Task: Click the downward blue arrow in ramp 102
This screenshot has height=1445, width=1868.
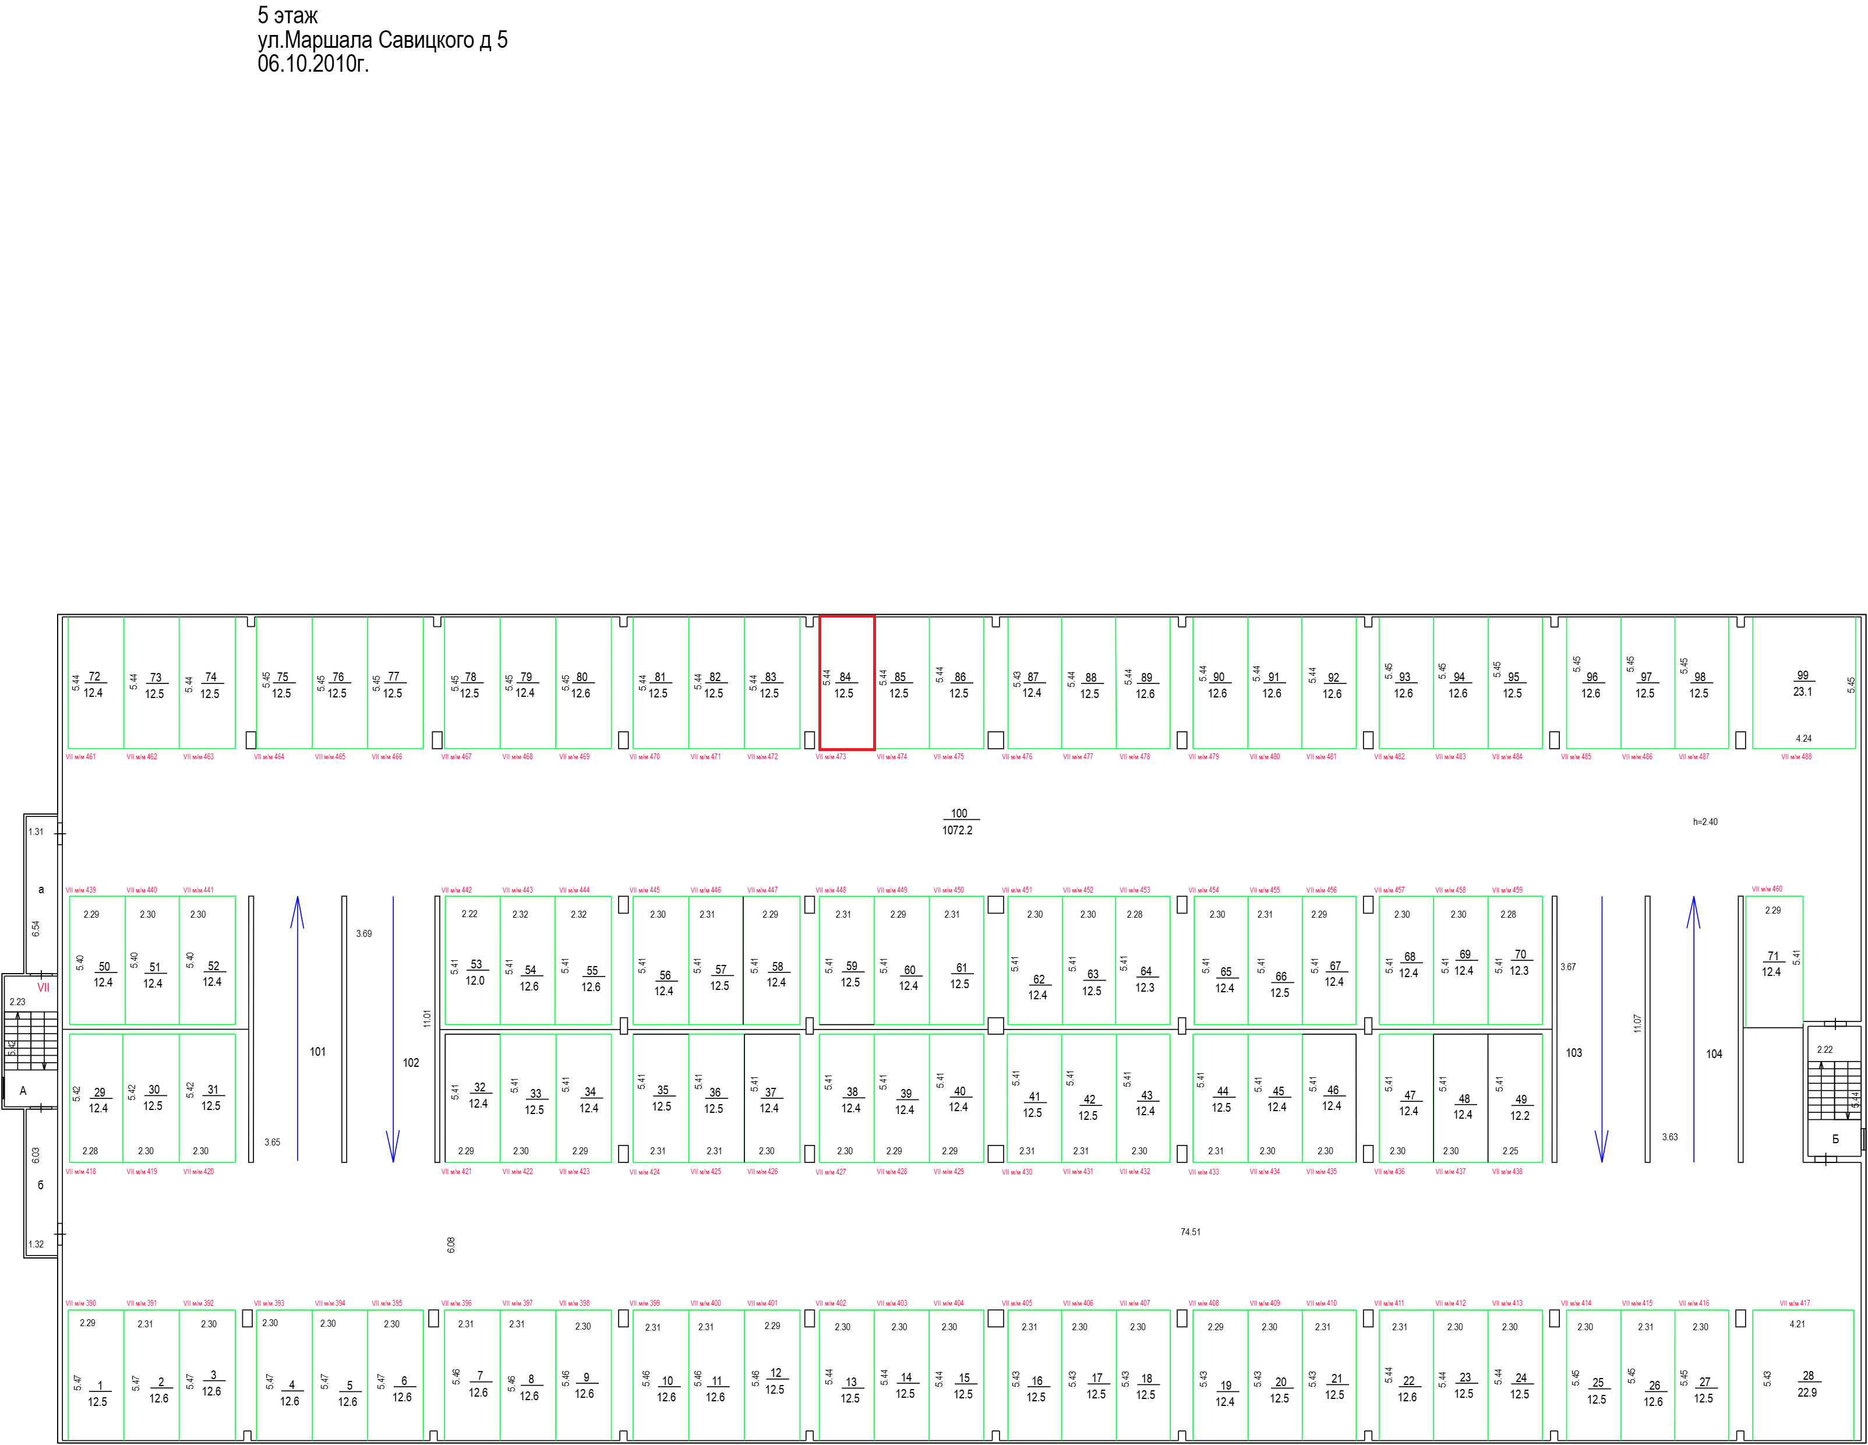Action: (393, 1029)
